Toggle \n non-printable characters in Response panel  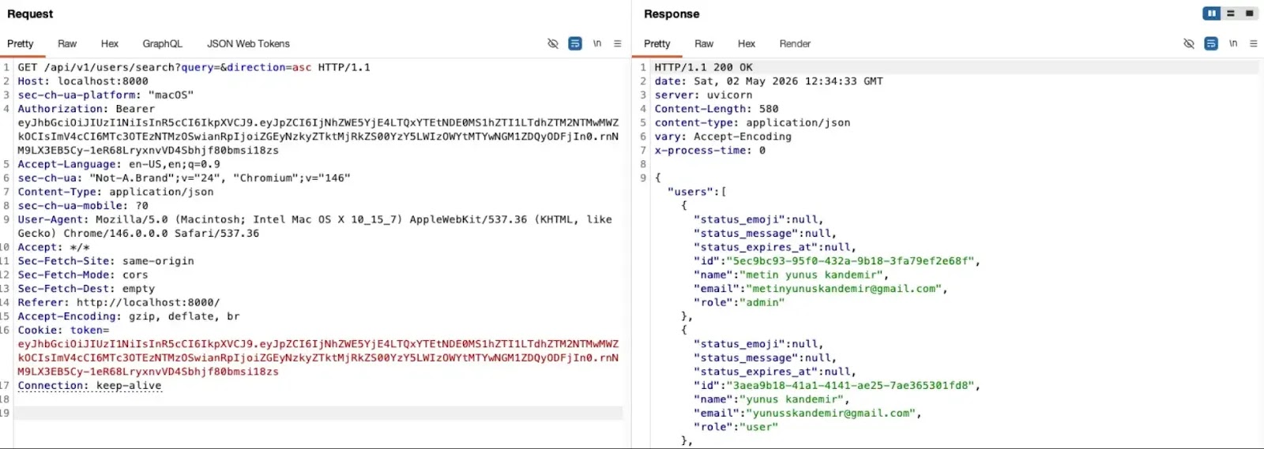[1233, 43]
